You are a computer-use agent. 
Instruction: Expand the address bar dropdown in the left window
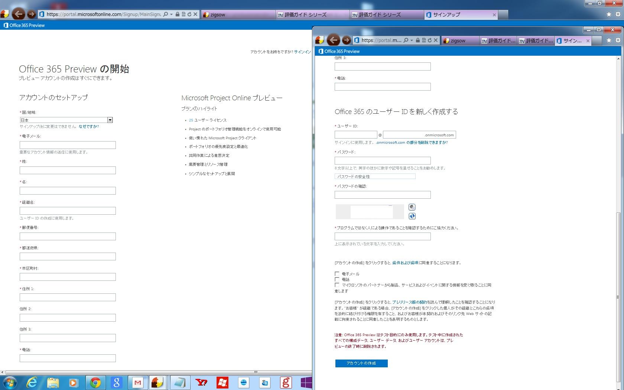pos(171,14)
